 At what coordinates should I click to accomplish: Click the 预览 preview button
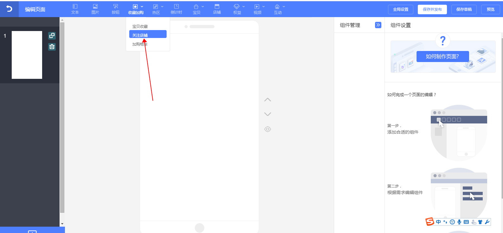point(491,9)
